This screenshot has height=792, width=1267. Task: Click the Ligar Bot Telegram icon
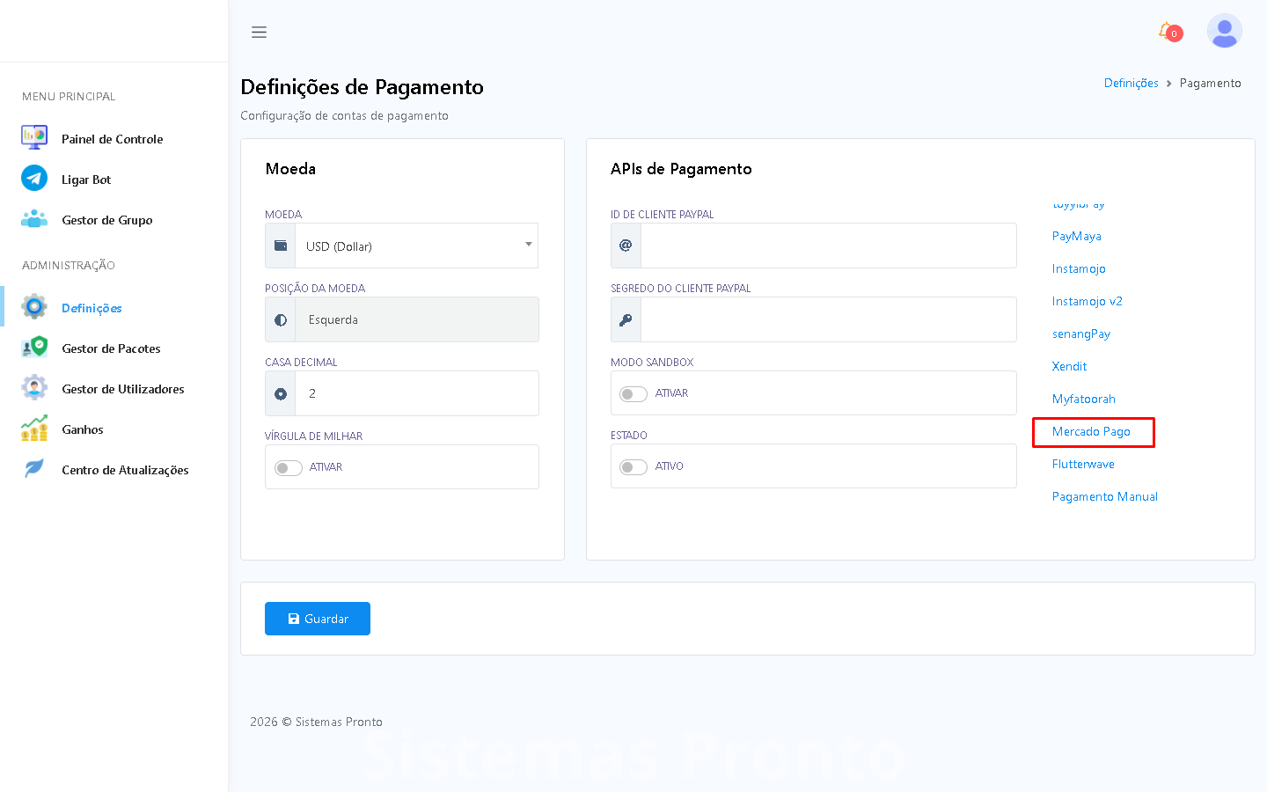click(34, 179)
